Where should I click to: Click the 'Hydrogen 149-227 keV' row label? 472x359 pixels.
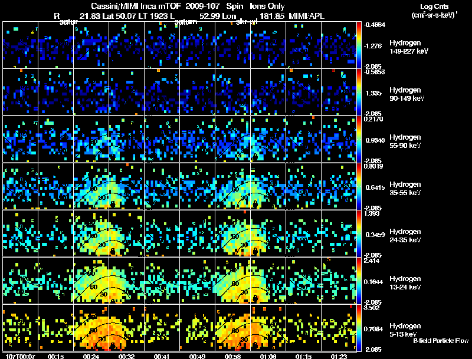click(x=408, y=47)
